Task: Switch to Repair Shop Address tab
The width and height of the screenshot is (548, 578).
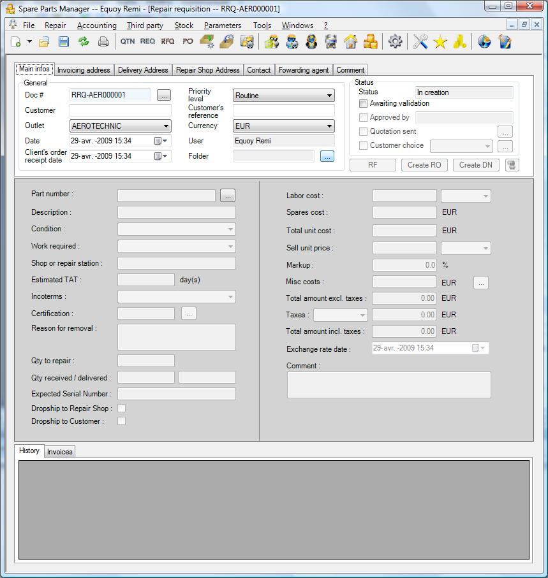Action: tap(208, 70)
